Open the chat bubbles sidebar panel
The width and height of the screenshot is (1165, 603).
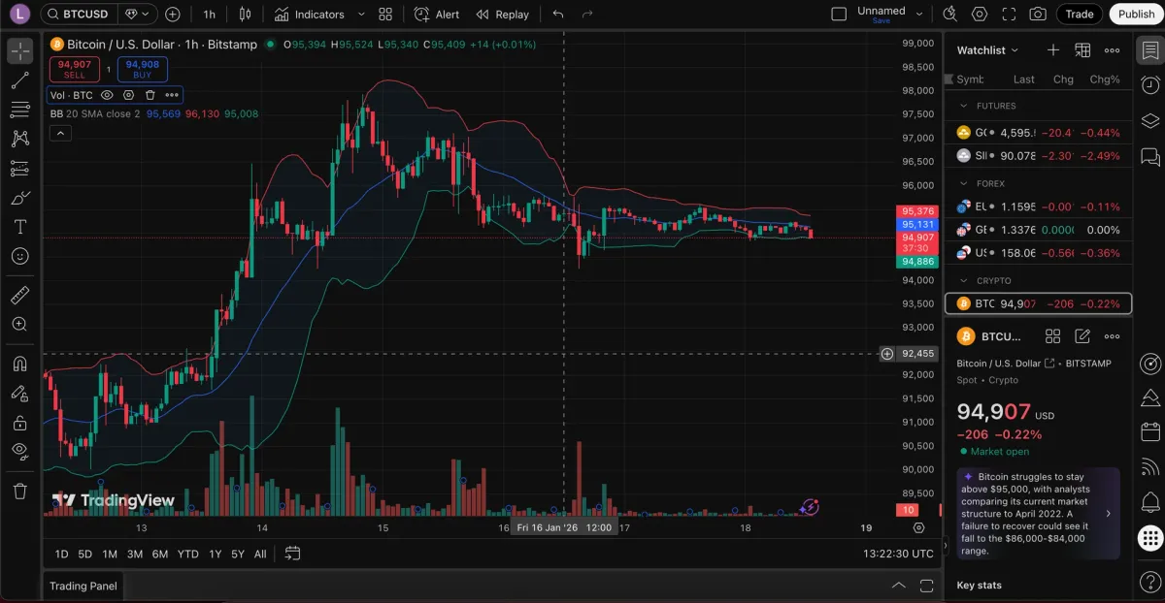click(x=1150, y=155)
